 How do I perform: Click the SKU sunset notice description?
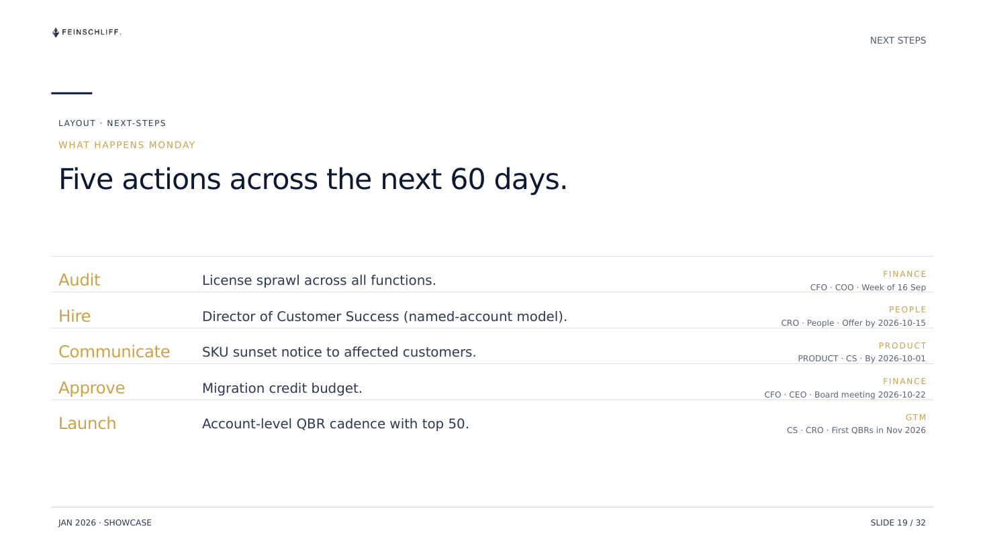click(339, 353)
